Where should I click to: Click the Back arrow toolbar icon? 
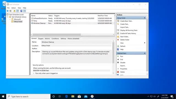click(x=7, y=11)
